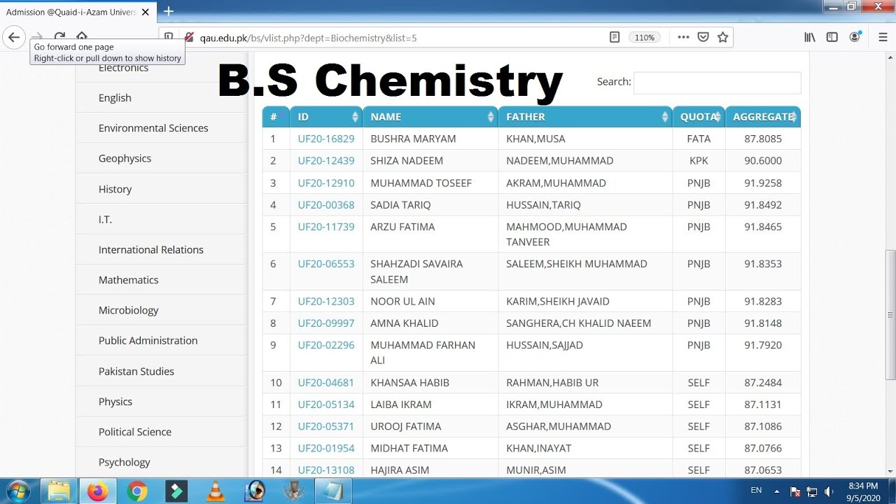Open a new browser tab
This screenshot has width=896, height=504.
point(169,11)
